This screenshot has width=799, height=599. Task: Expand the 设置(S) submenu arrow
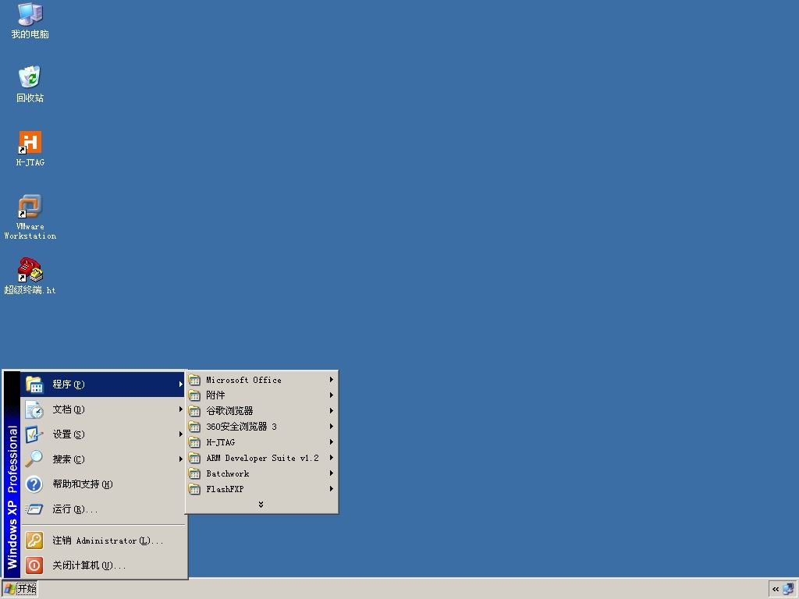click(180, 434)
